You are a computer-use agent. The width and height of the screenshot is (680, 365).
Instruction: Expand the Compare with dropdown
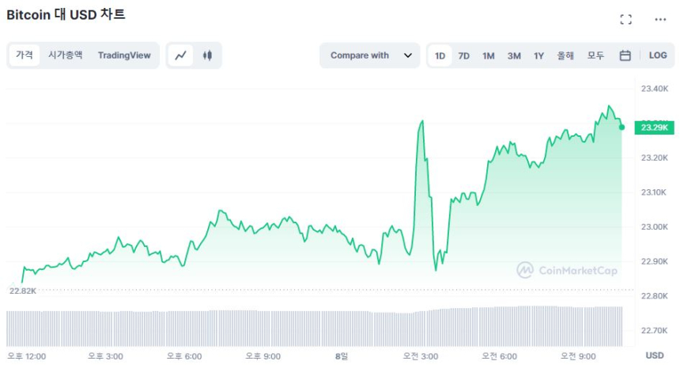tap(369, 55)
